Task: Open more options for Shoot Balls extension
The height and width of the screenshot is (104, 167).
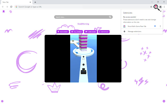Action: click(x=160, y=26)
